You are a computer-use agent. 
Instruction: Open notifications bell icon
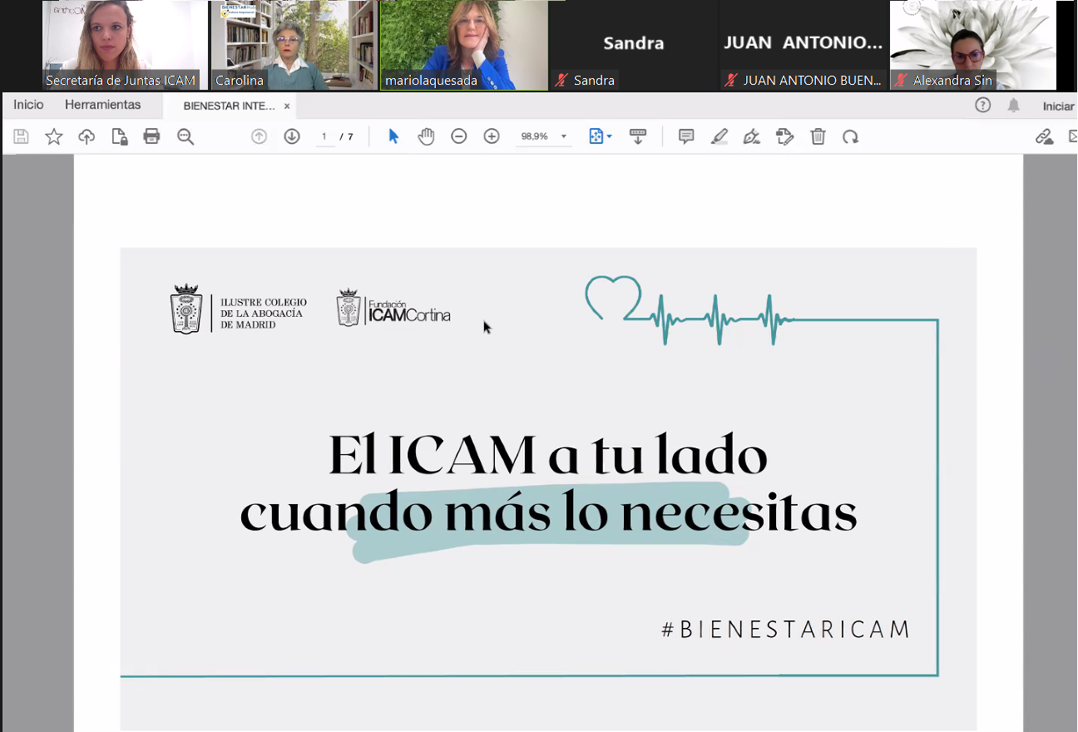[1013, 105]
